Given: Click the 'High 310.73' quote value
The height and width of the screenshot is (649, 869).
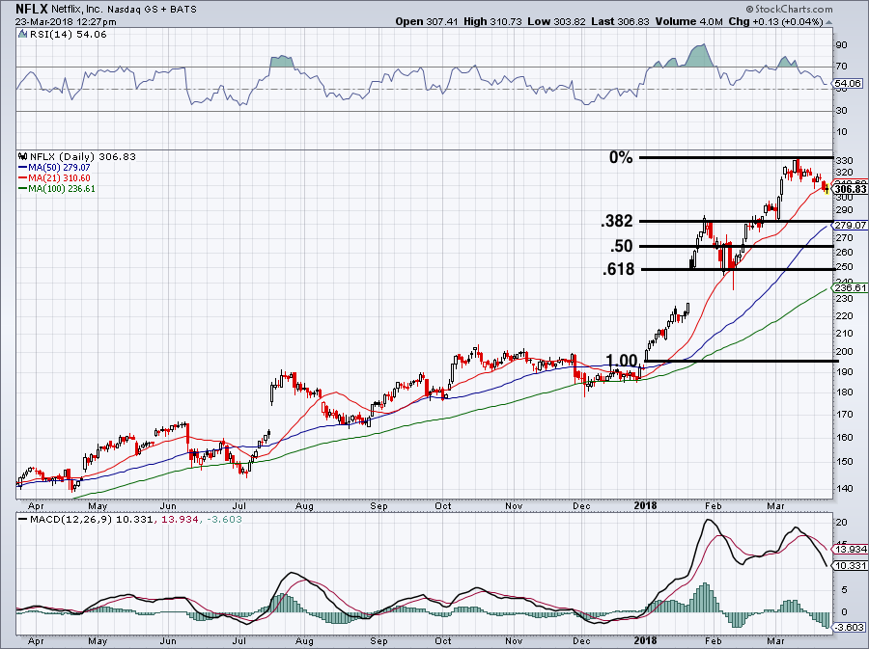Looking at the screenshot, I should [493, 21].
